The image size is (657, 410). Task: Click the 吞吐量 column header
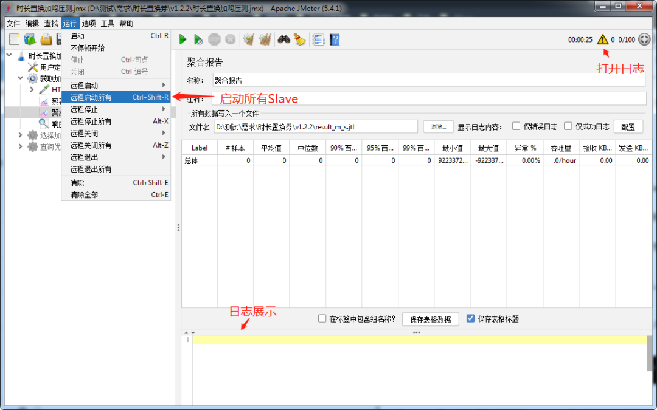pos(561,148)
